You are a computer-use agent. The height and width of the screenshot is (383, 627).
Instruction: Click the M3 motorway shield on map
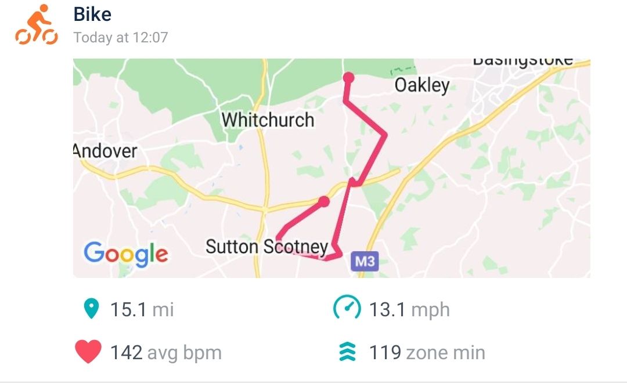pos(365,262)
